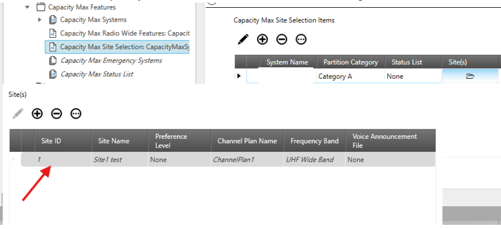Open Capacity Max Status List item
Viewport: 501px width, 229px height.
click(x=97, y=74)
